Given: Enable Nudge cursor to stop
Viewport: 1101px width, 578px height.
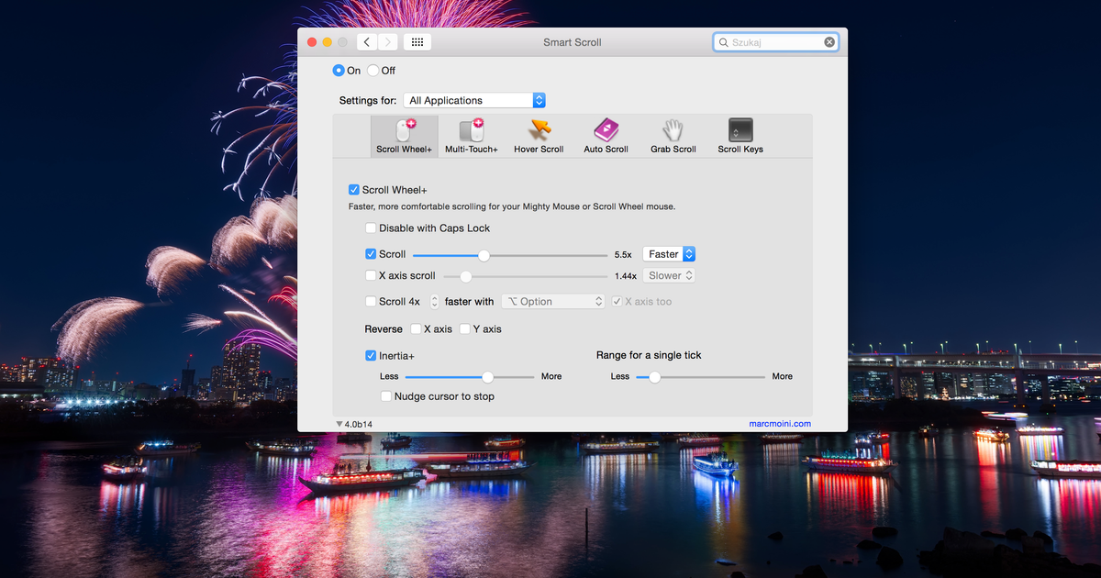Looking at the screenshot, I should point(386,396).
